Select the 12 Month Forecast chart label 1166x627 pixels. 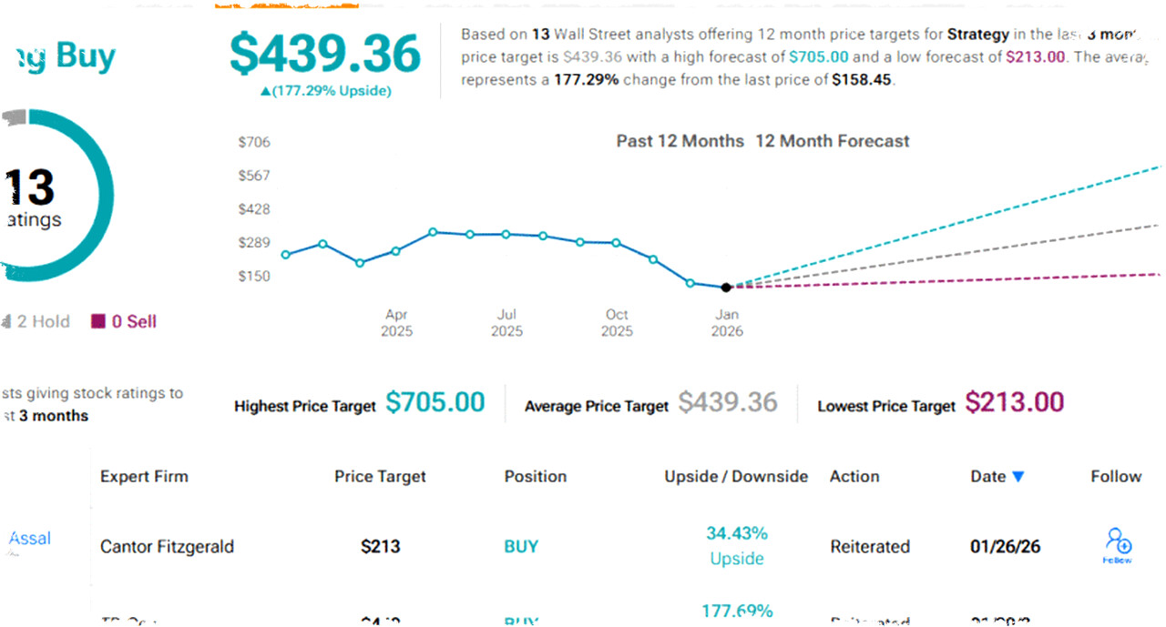click(832, 141)
